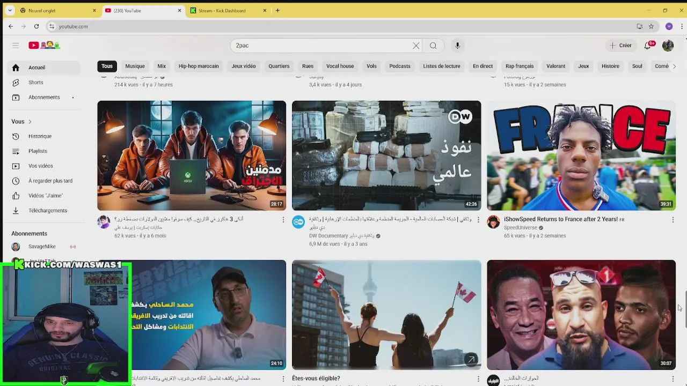687x386 pixels.
Task: Play the three hackers thumbnail video
Action: click(192, 155)
